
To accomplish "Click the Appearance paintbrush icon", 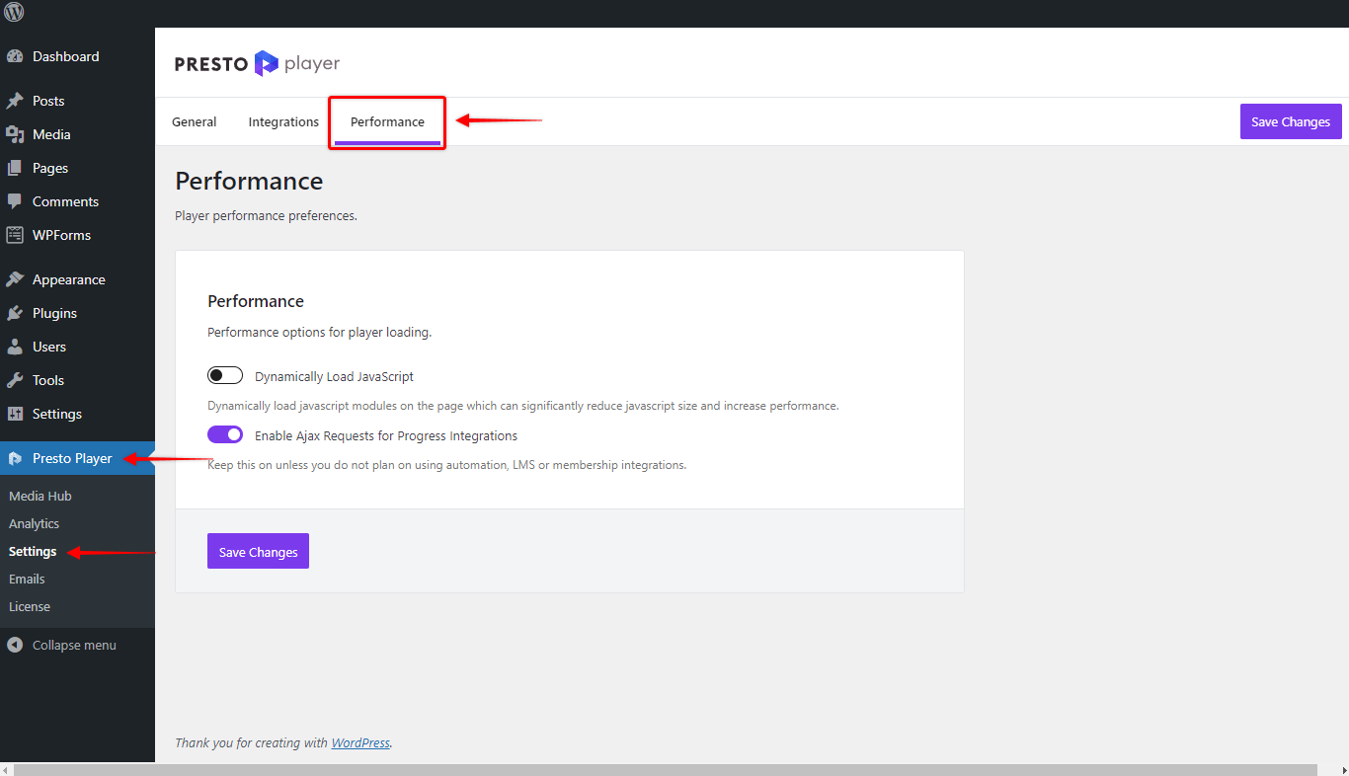I will pyautogui.click(x=15, y=279).
